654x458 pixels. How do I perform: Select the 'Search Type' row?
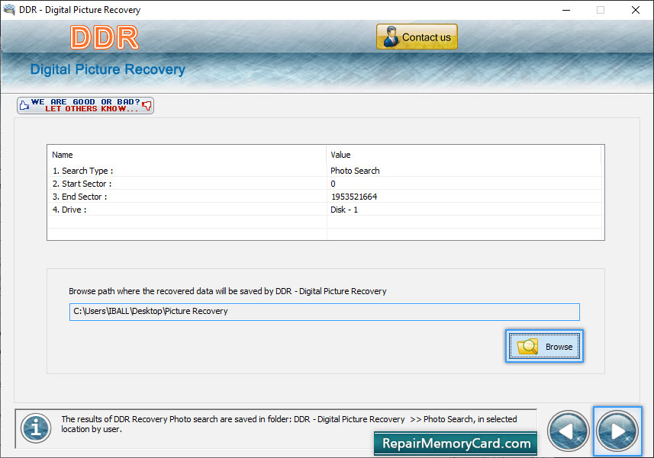[x=325, y=171]
